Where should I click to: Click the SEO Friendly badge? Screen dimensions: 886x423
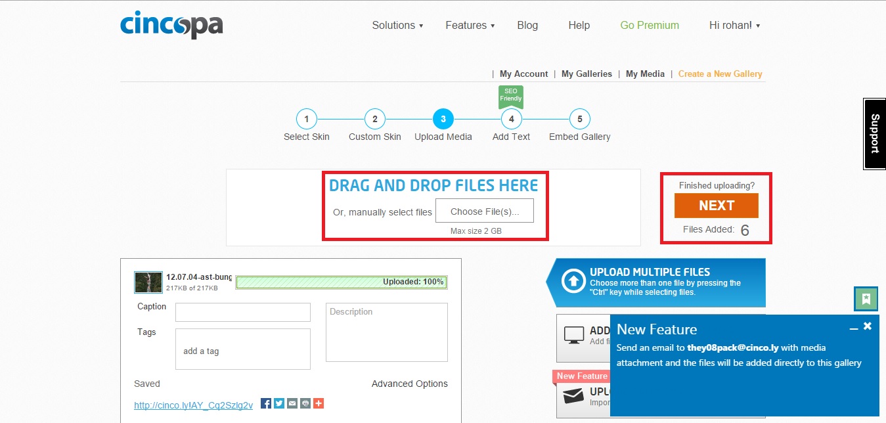(x=511, y=96)
